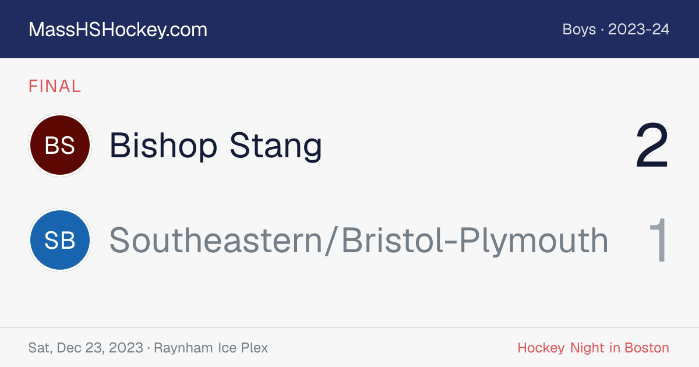This screenshot has width=699, height=367.
Task: Click the Bristol-Plymouth part of the team name
Action: tap(475, 241)
